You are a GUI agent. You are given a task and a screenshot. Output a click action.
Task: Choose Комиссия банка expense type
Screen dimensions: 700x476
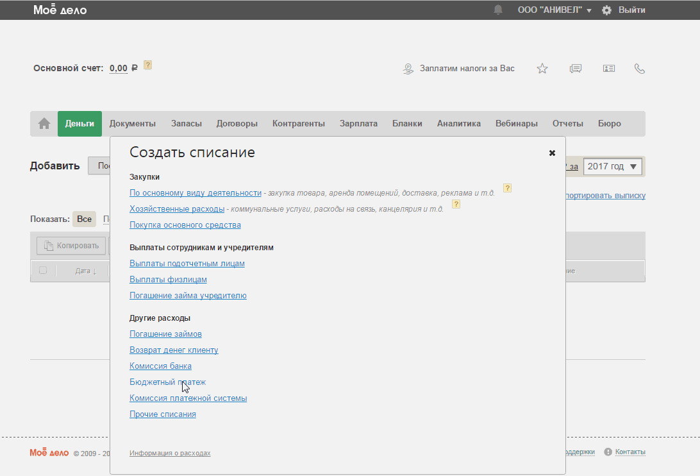coord(160,366)
